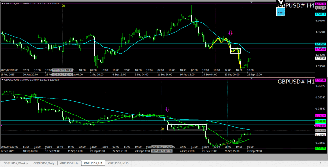
Task: Click the gray chart shift triangle on H1
Action: tap(251, 79)
